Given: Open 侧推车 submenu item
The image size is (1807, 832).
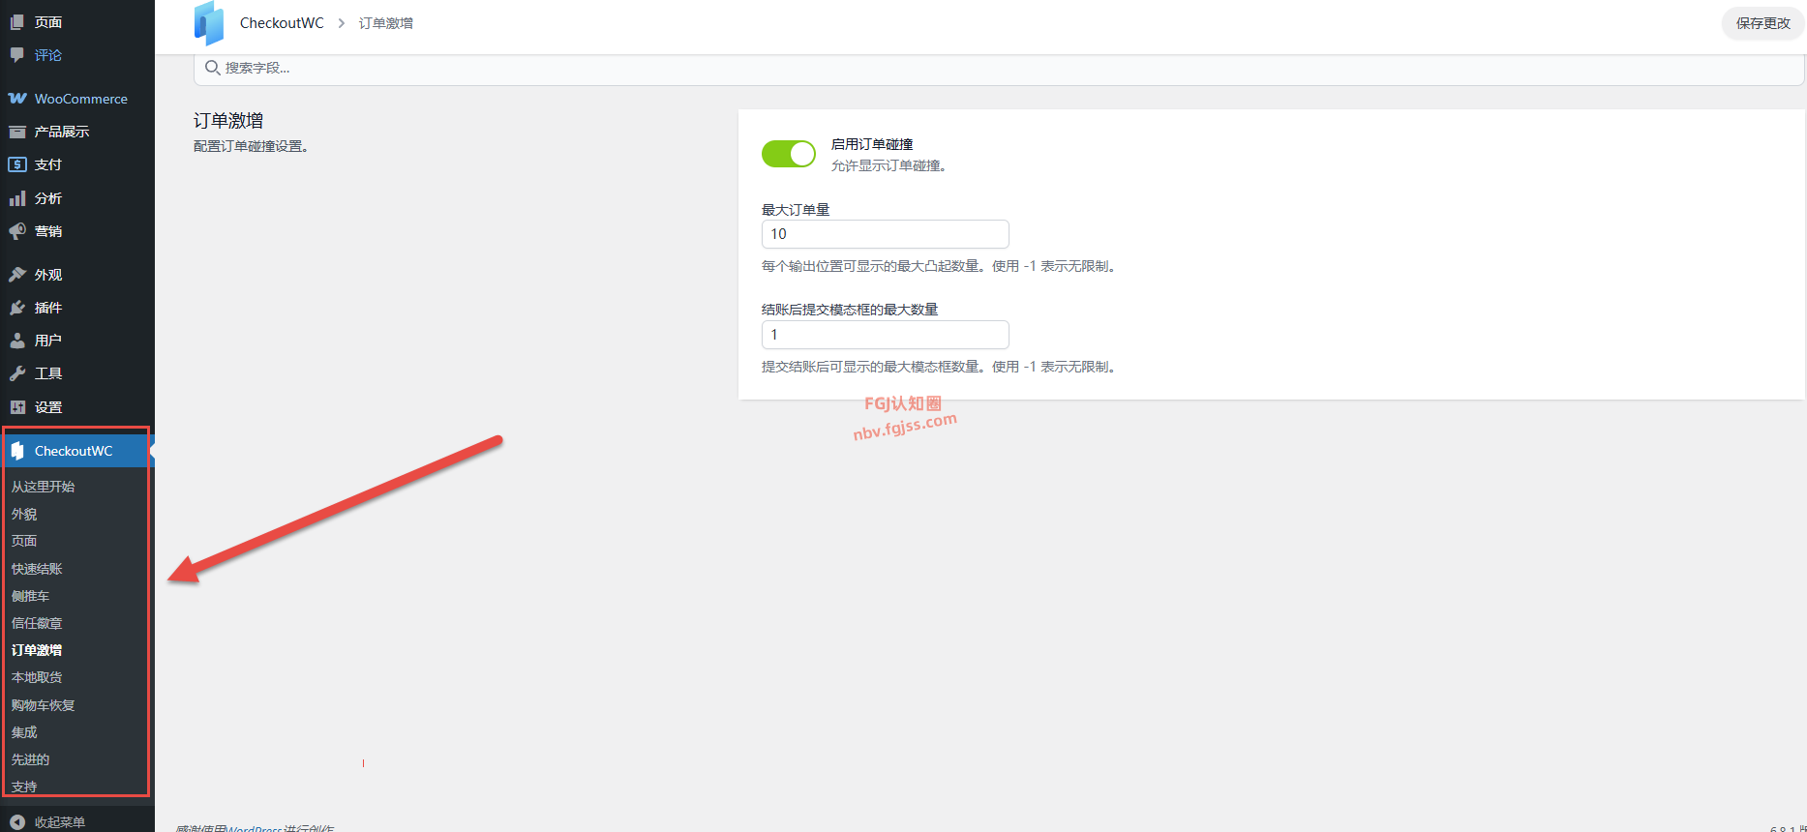Looking at the screenshot, I should 30,596.
